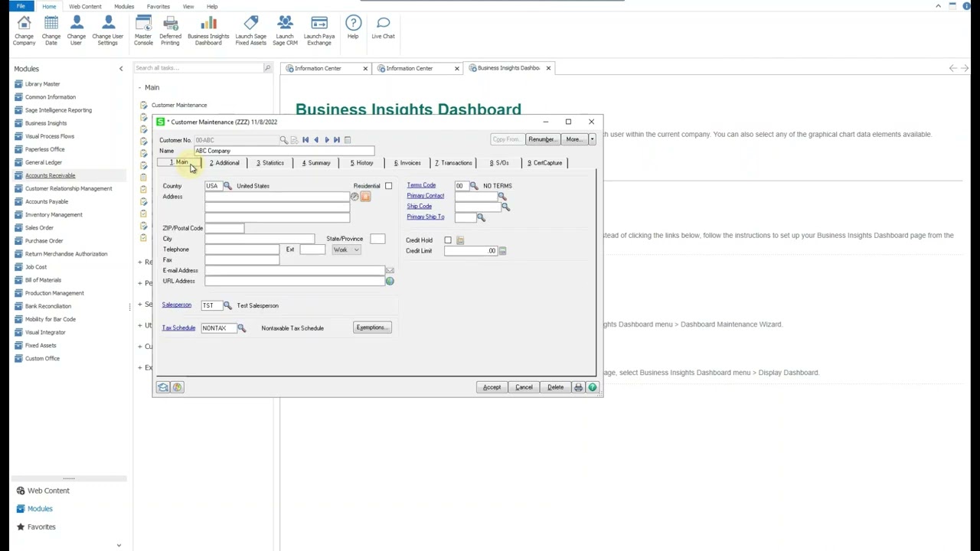Viewport: 980px width, 551px height.
Task: Click the Cancel button
Action: [524, 387]
